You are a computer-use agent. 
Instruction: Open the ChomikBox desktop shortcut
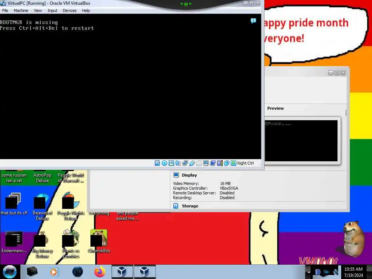pos(99,241)
